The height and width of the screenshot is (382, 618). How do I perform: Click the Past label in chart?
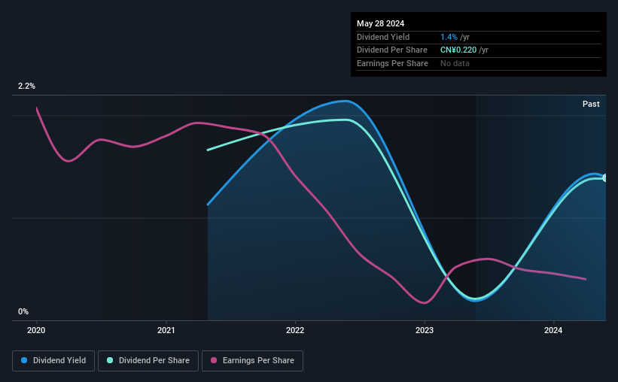pos(591,104)
